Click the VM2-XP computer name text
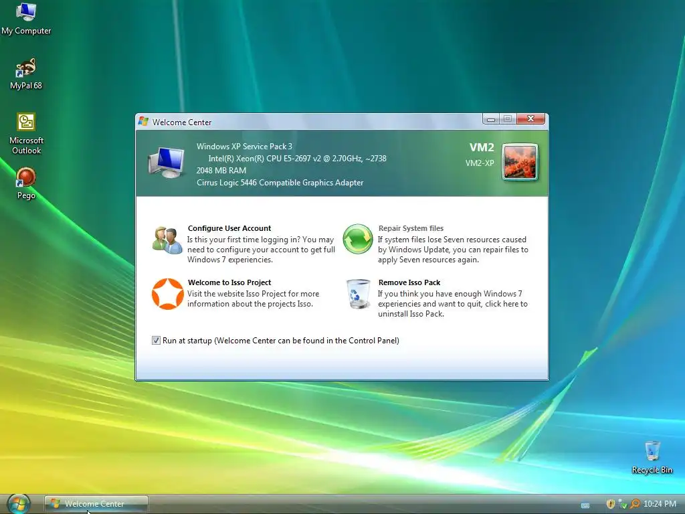Image resolution: width=685 pixels, height=514 pixels. click(x=480, y=163)
